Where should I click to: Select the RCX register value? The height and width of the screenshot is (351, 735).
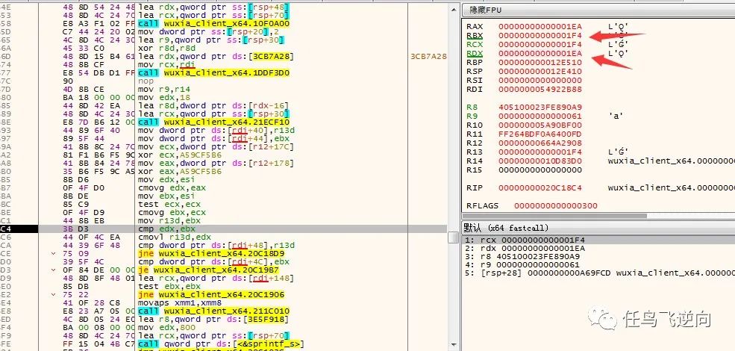[540, 45]
